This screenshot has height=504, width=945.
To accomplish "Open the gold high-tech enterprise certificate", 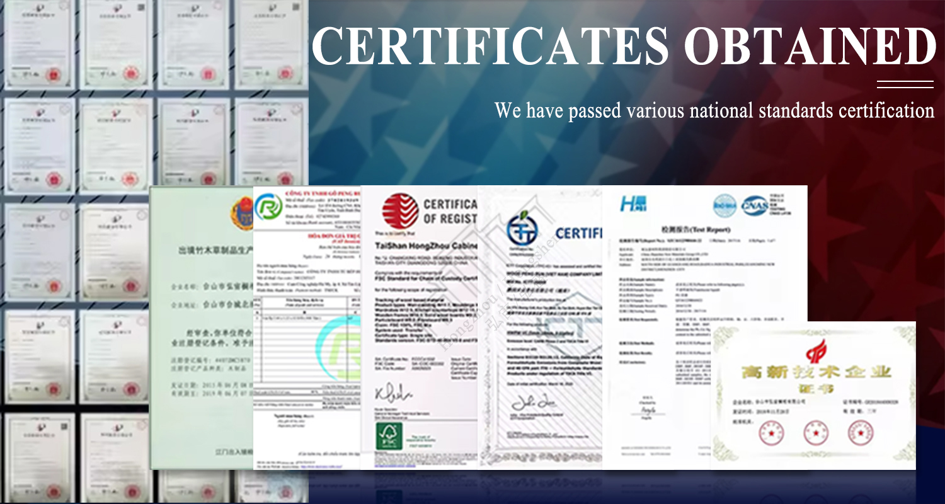I will 813,396.
